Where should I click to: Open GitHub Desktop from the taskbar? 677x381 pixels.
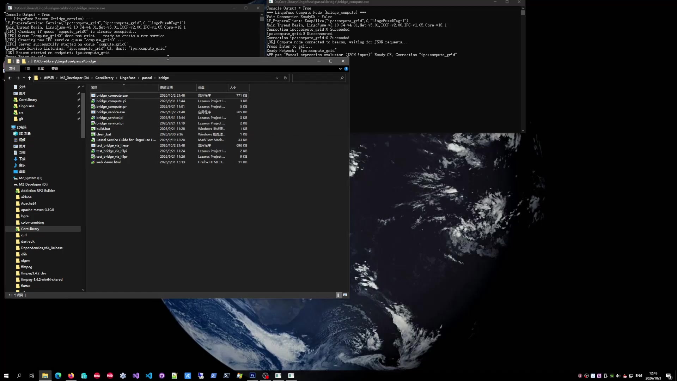162,376
